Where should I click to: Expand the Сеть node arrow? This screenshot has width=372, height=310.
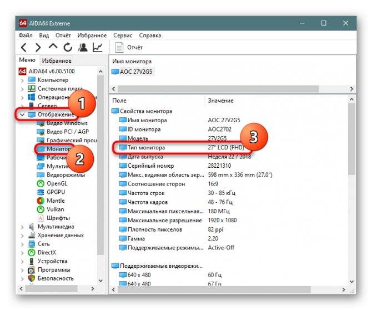point(22,244)
